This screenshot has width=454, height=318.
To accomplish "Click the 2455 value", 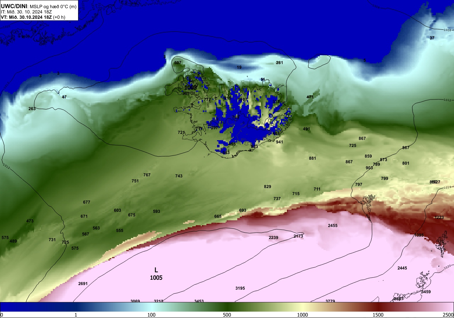I will tap(333, 226).
